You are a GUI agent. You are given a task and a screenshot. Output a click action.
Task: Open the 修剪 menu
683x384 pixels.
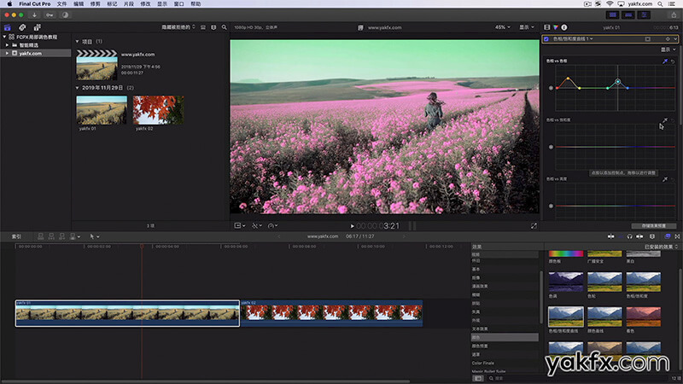(95, 4)
